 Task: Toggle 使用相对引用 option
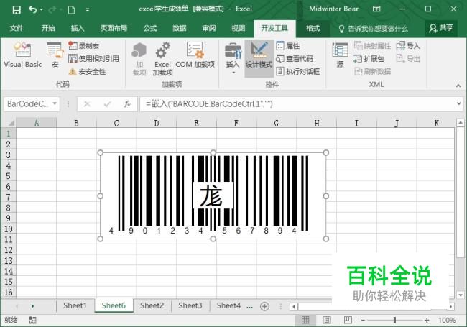(x=93, y=58)
